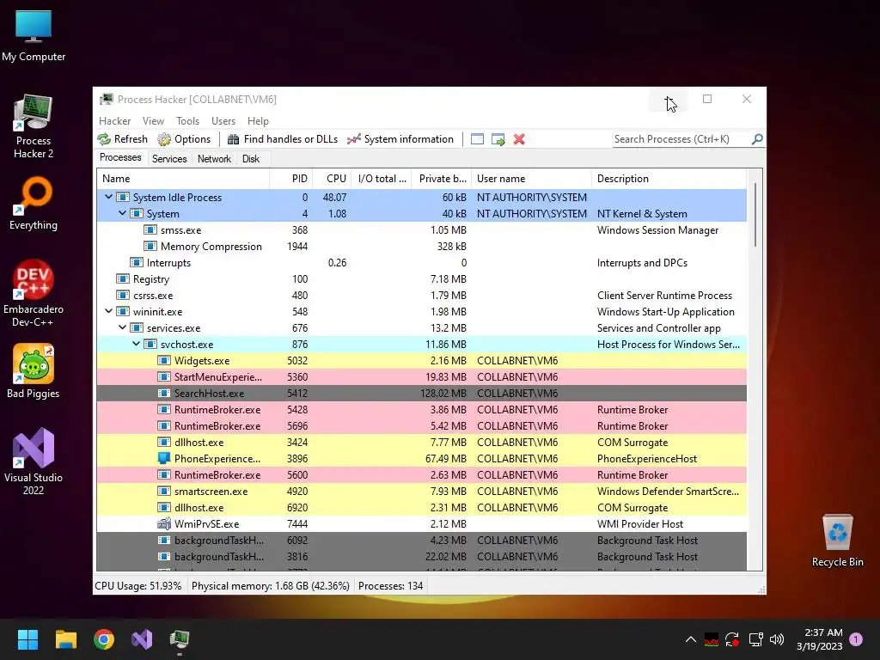Select Memory Compression process
This screenshot has height=660, width=880.
pos(421,247)
